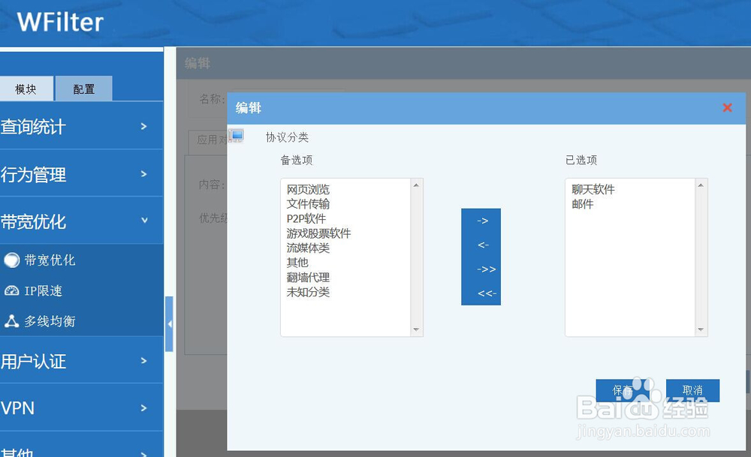Move all items right with ->> button
The image size is (751, 457).
tap(486, 269)
